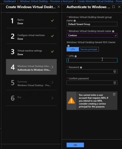The image size is (122, 149).
Task: Open step 2 Configure virtual machines
Action: 31,36
